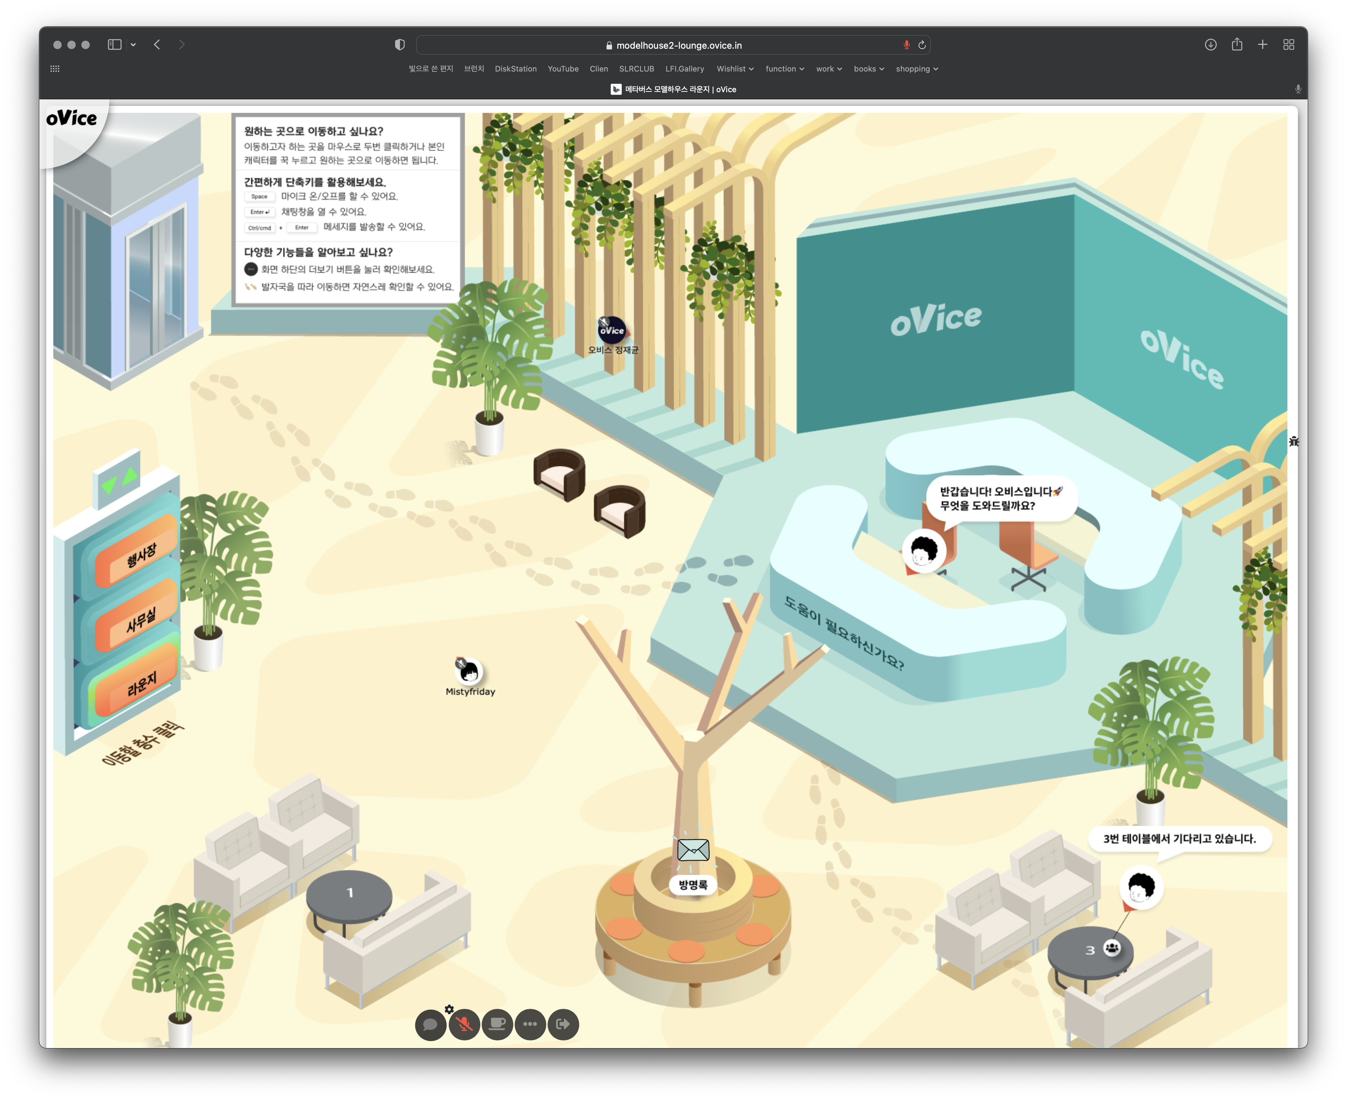The height and width of the screenshot is (1100, 1347).
Task: Unmute the red microphone button
Action: (464, 1024)
